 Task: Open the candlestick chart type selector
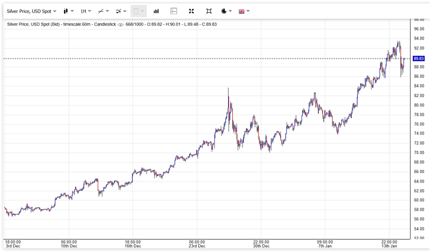click(x=68, y=11)
